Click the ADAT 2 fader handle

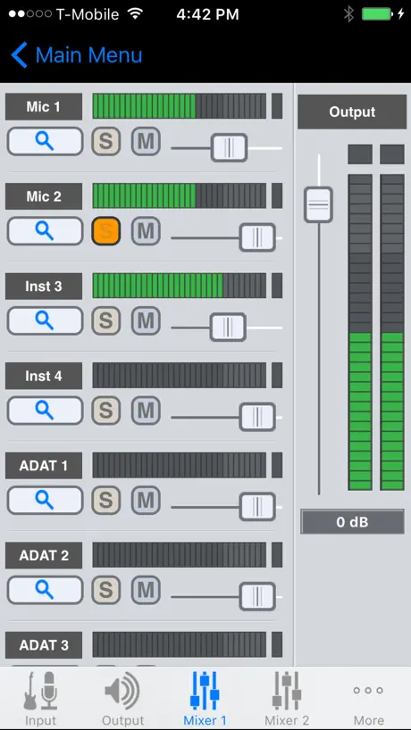tap(257, 597)
